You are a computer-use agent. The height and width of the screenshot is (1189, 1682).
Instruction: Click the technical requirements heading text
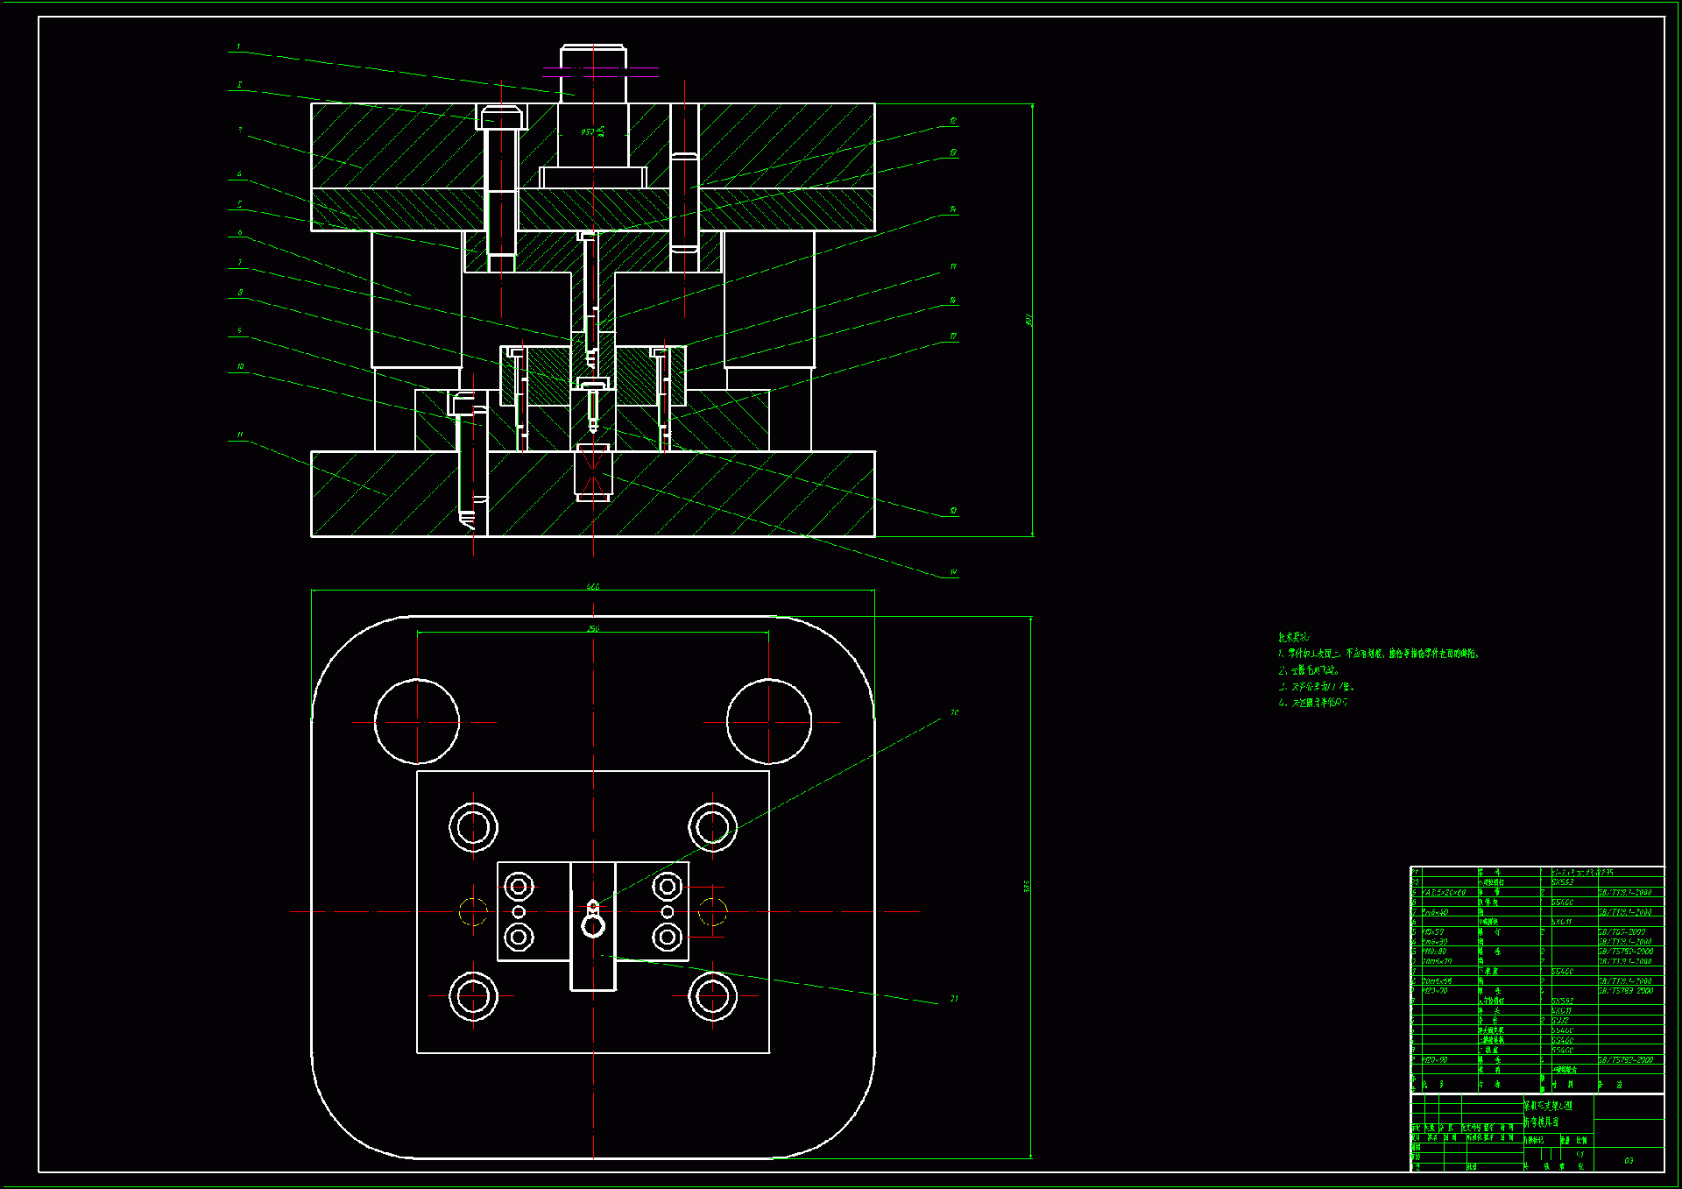(x=1293, y=637)
